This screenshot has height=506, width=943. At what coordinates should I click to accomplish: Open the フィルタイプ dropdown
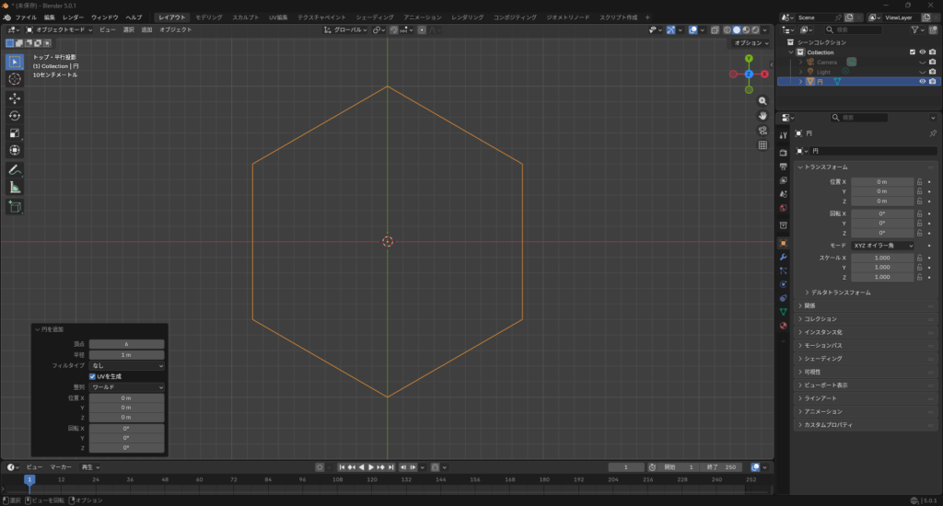[x=126, y=365]
